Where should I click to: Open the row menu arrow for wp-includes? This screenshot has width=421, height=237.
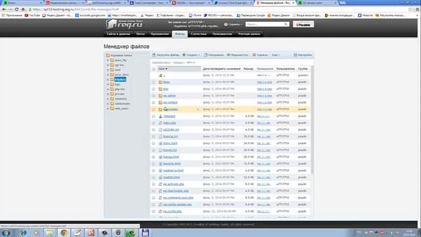coord(198,109)
